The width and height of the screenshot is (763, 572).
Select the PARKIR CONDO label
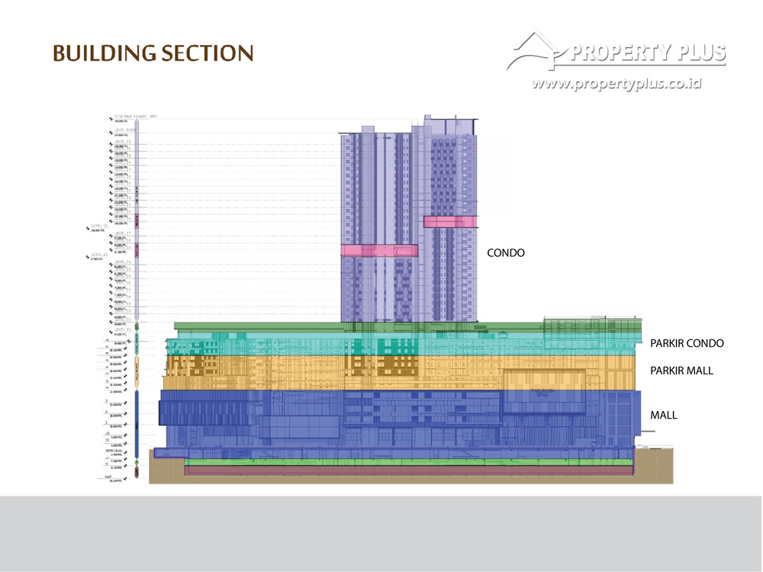coord(686,343)
